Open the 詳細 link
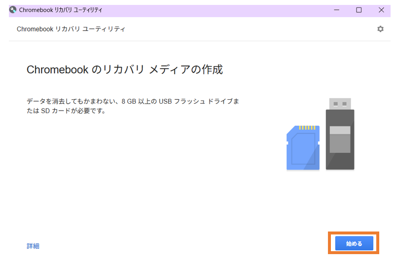The width and height of the screenshot is (396, 261). (33, 246)
